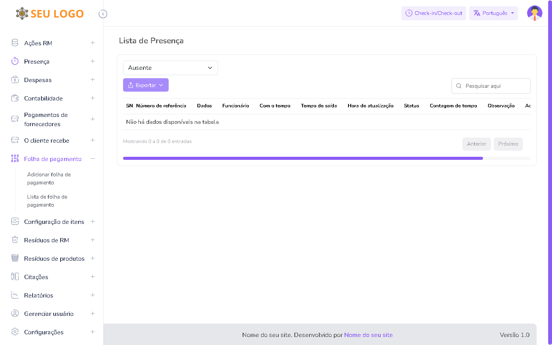Image resolution: width=552 pixels, height=345 pixels.
Task: Expand the Configuração de itens submenu
Action: click(x=92, y=222)
